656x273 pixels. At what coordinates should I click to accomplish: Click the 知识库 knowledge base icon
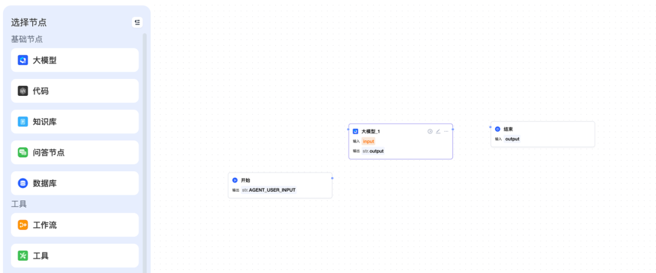click(22, 122)
